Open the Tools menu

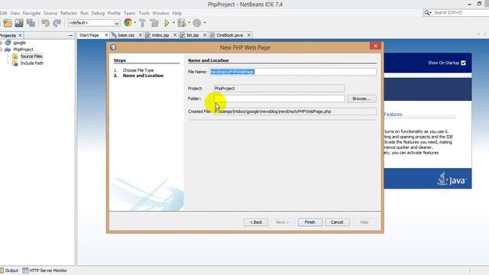[x=144, y=13]
